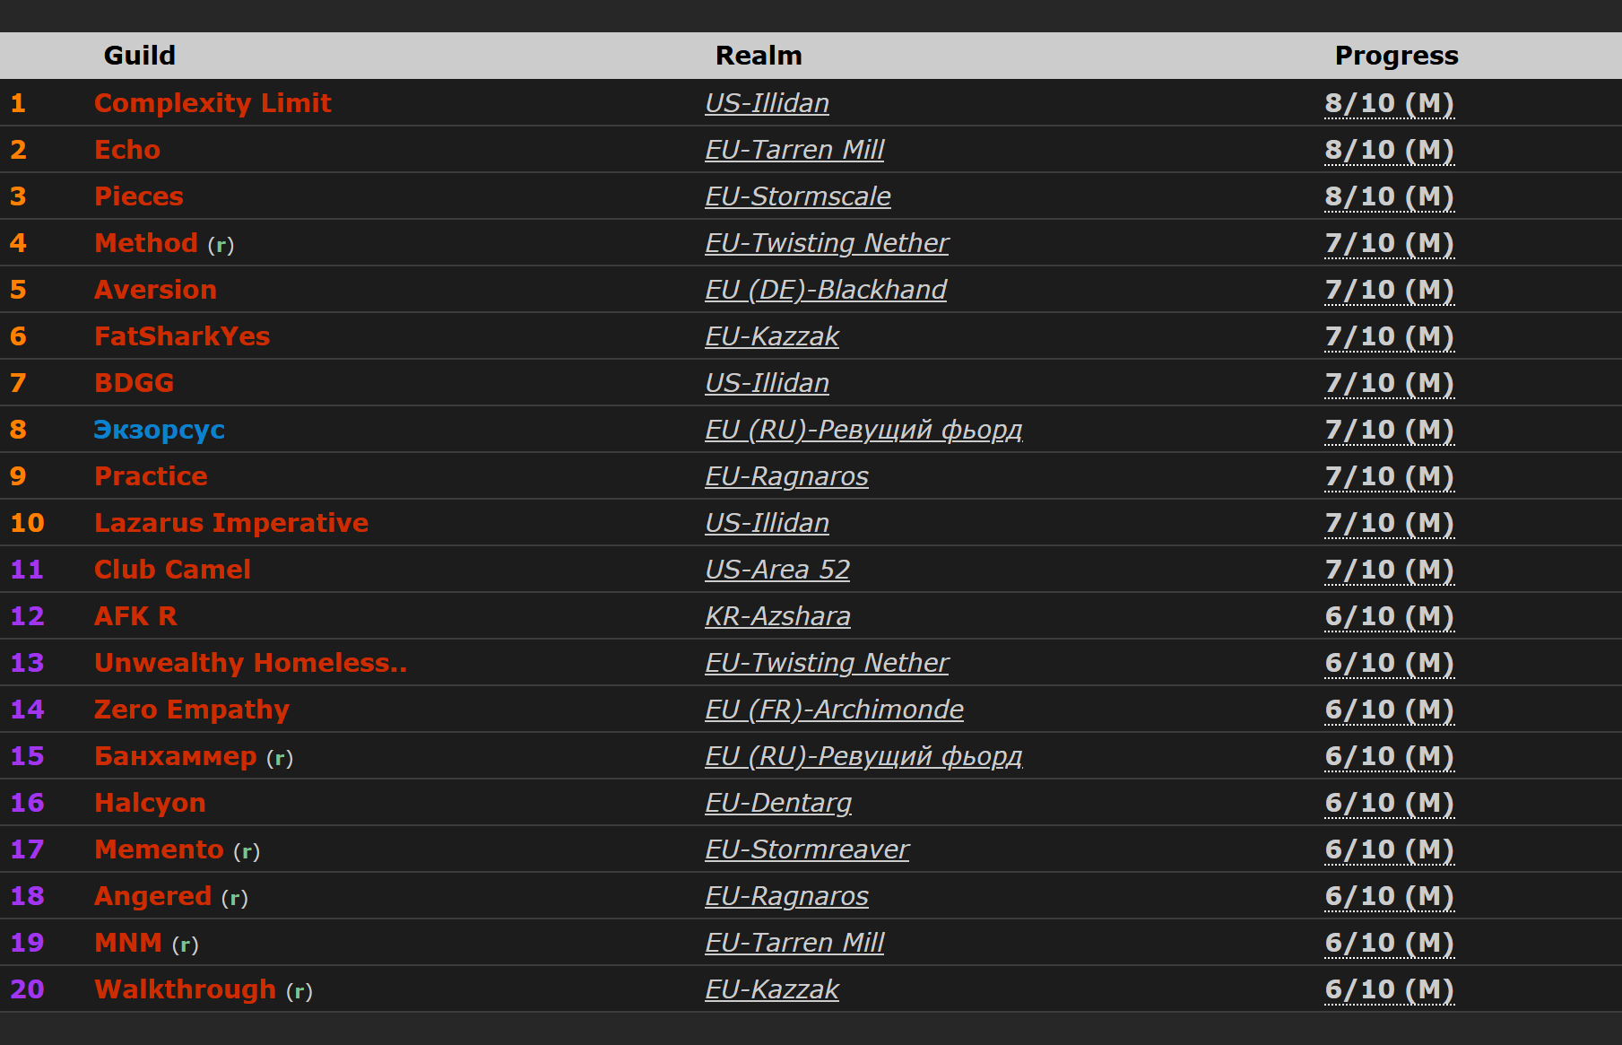Open EU-Ragnaros realm for Practice
This screenshot has width=1622, height=1045.
click(x=786, y=476)
